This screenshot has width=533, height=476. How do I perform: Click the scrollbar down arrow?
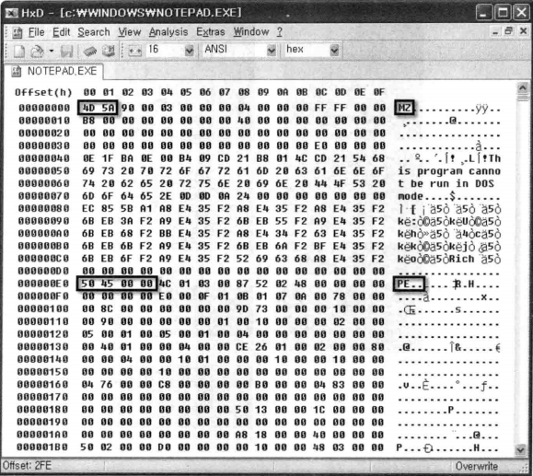pos(521,449)
